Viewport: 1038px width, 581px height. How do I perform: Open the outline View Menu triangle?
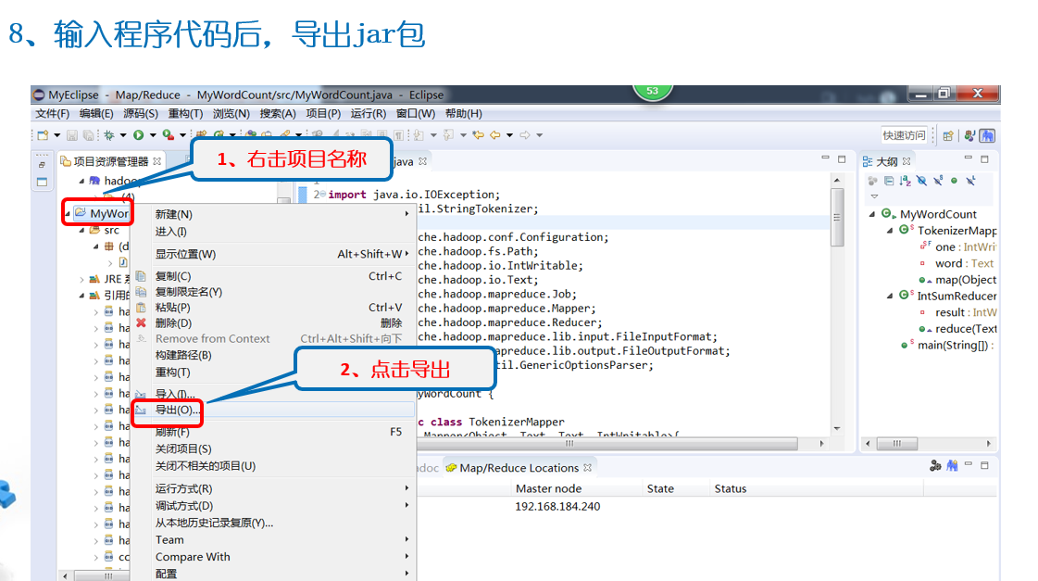(x=874, y=196)
